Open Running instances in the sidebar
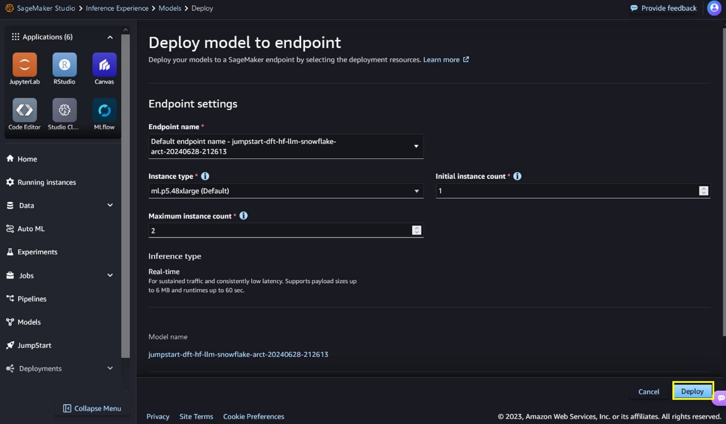726x424 pixels. pos(41,182)
